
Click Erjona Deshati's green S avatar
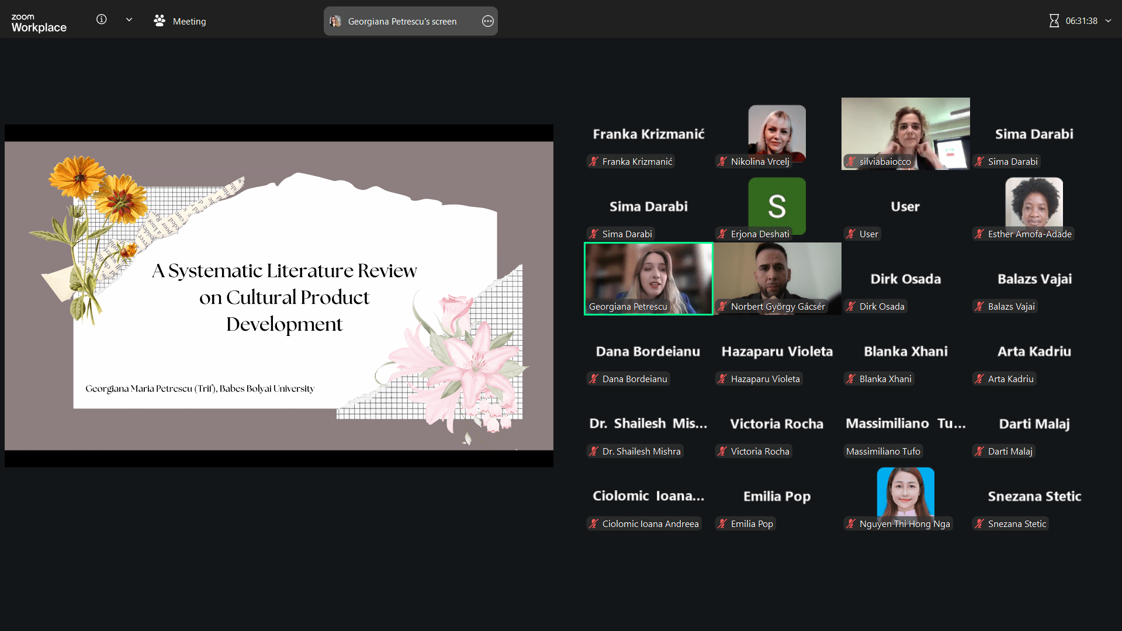777,204
